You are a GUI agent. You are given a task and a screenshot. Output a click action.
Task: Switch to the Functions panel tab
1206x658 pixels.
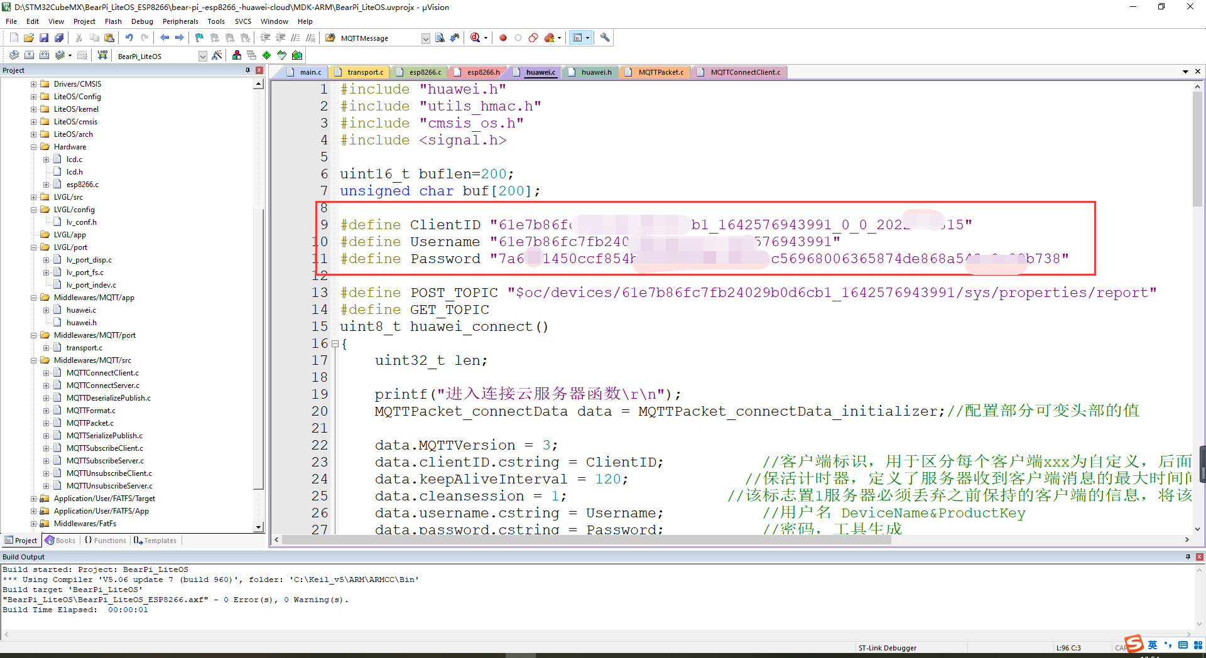(105, 541)
